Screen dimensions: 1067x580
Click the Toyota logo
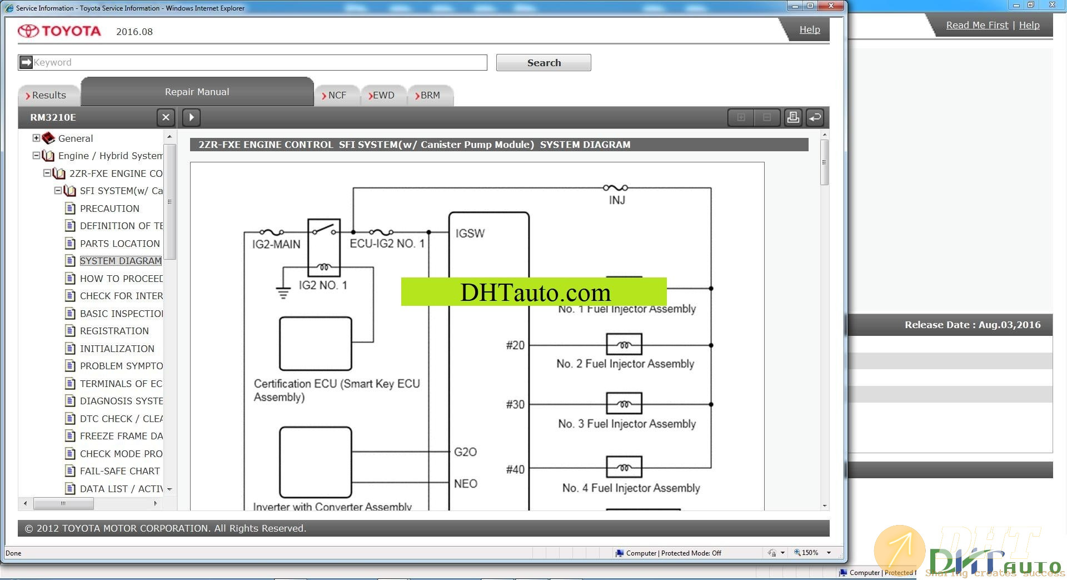(x=59, y=31)
